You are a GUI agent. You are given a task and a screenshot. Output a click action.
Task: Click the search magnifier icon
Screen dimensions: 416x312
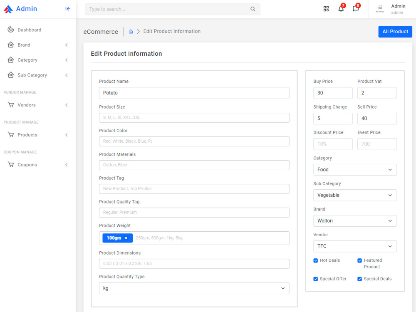pos(253,9)
